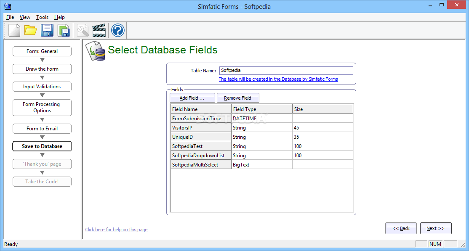
Task: Click the NUM status bar indicator
Action: point(435,244)
